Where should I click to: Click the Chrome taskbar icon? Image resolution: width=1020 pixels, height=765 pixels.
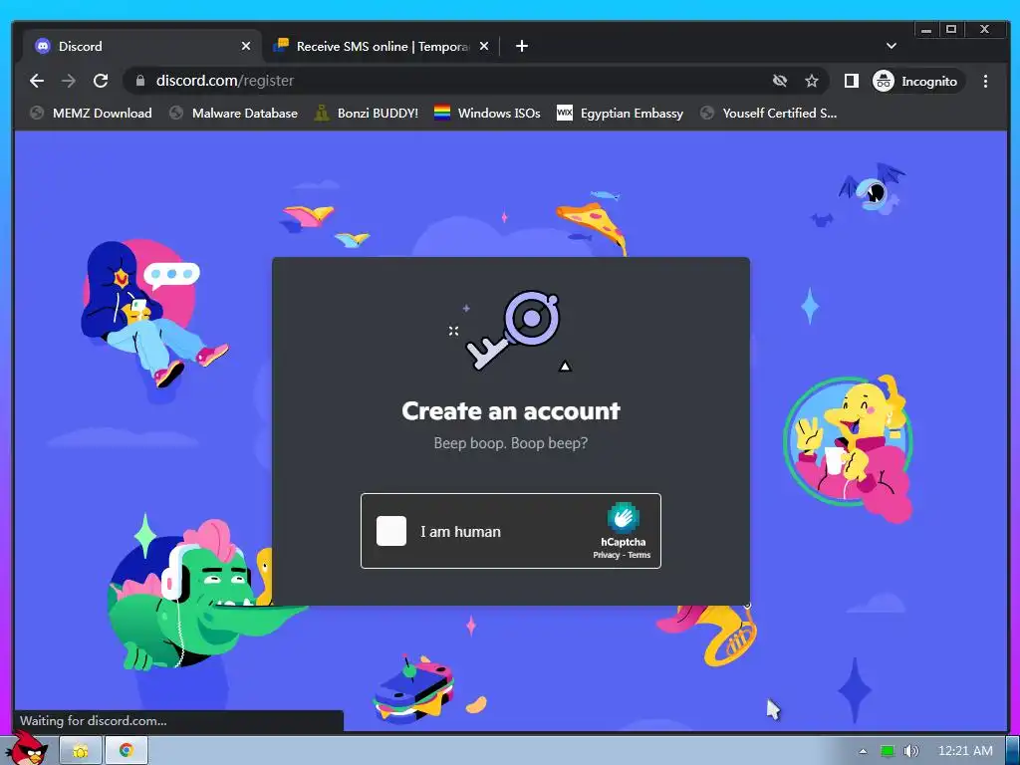click(x=127, y=751)
